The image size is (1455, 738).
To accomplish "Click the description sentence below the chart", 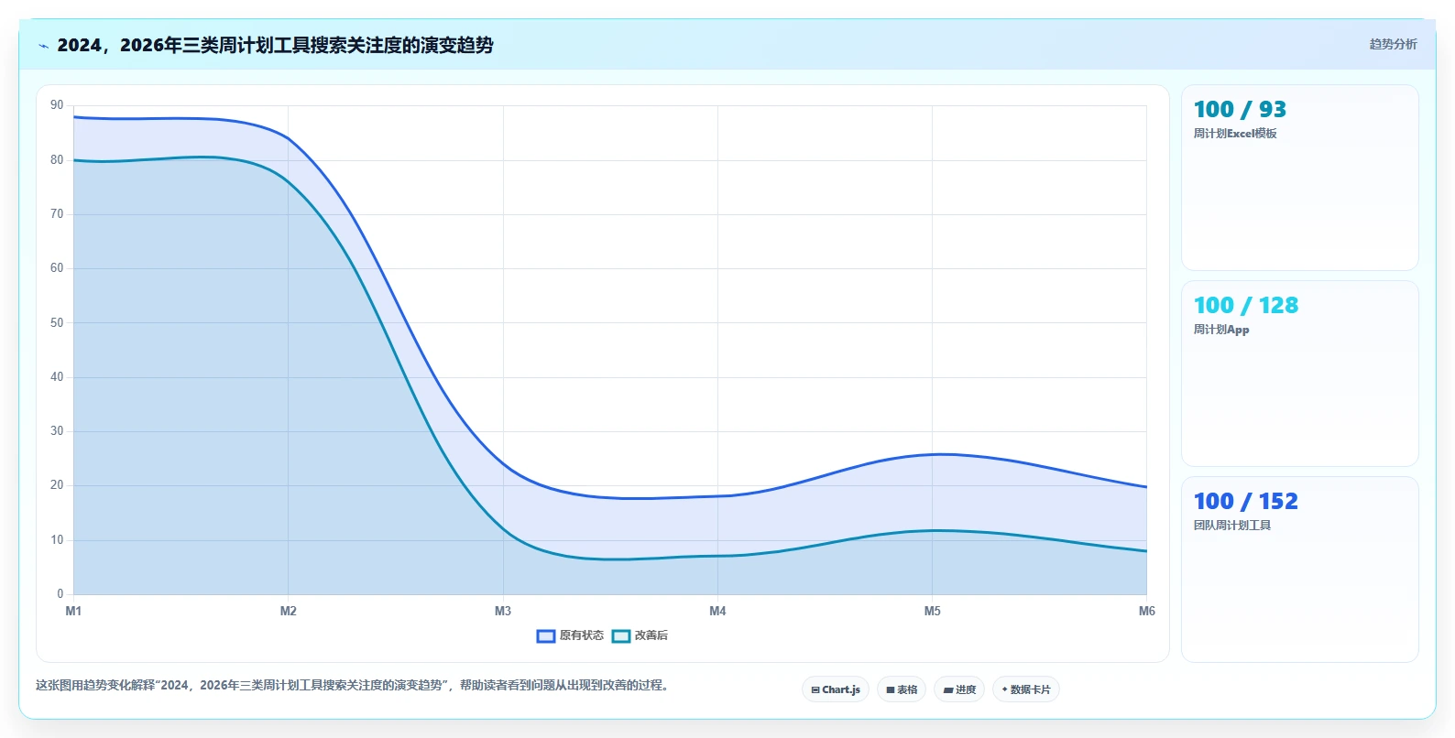I will [354, 685].
